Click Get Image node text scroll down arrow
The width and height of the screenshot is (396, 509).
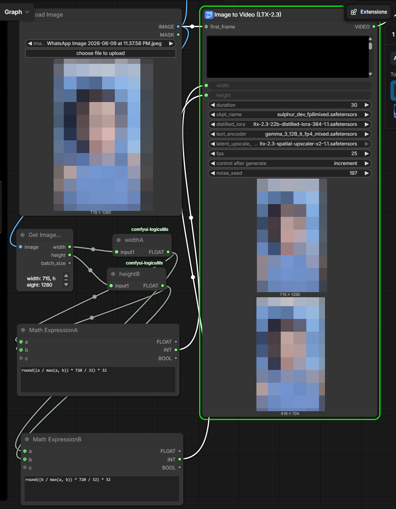pyautogui.click(x=66, y=284)
